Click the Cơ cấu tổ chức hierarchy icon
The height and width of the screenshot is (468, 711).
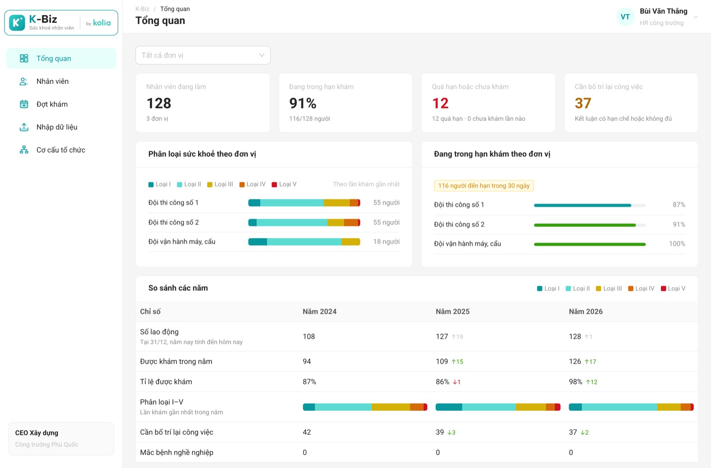tap(24, 150)
